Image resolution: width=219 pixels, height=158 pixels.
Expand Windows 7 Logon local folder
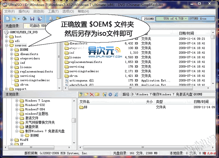(17, 100)
